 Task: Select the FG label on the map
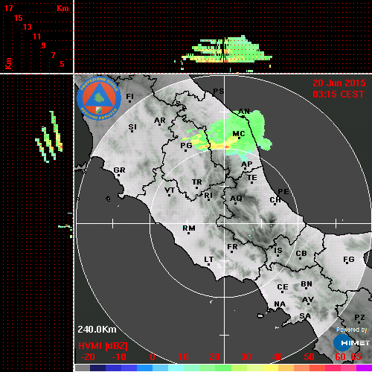pyautogui.click(x=349, y=260)
